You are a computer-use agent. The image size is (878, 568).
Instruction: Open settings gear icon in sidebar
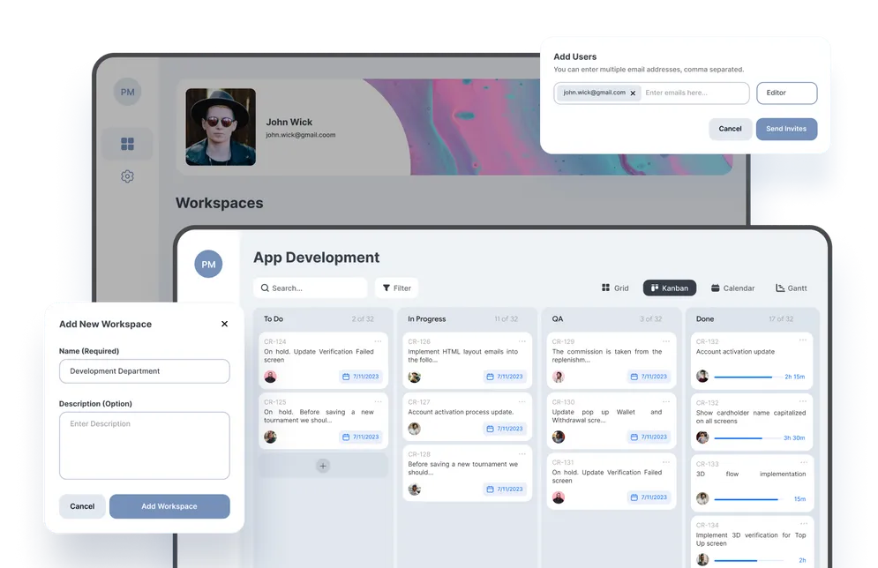click(127, 176)
